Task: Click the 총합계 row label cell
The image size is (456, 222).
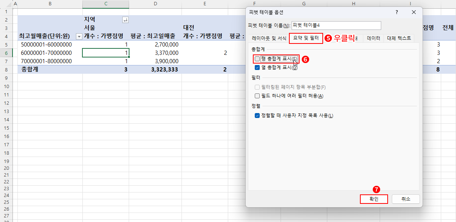Action: (50, 69)
